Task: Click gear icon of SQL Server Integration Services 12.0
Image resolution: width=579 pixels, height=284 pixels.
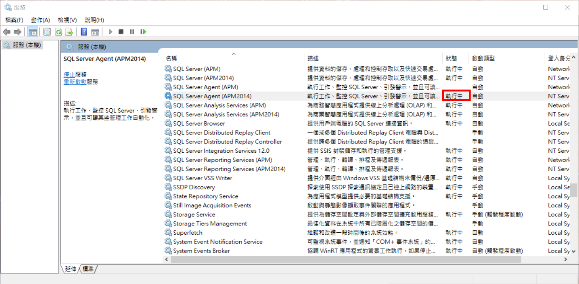Action: pyautogui.click(x=168, y=151)
